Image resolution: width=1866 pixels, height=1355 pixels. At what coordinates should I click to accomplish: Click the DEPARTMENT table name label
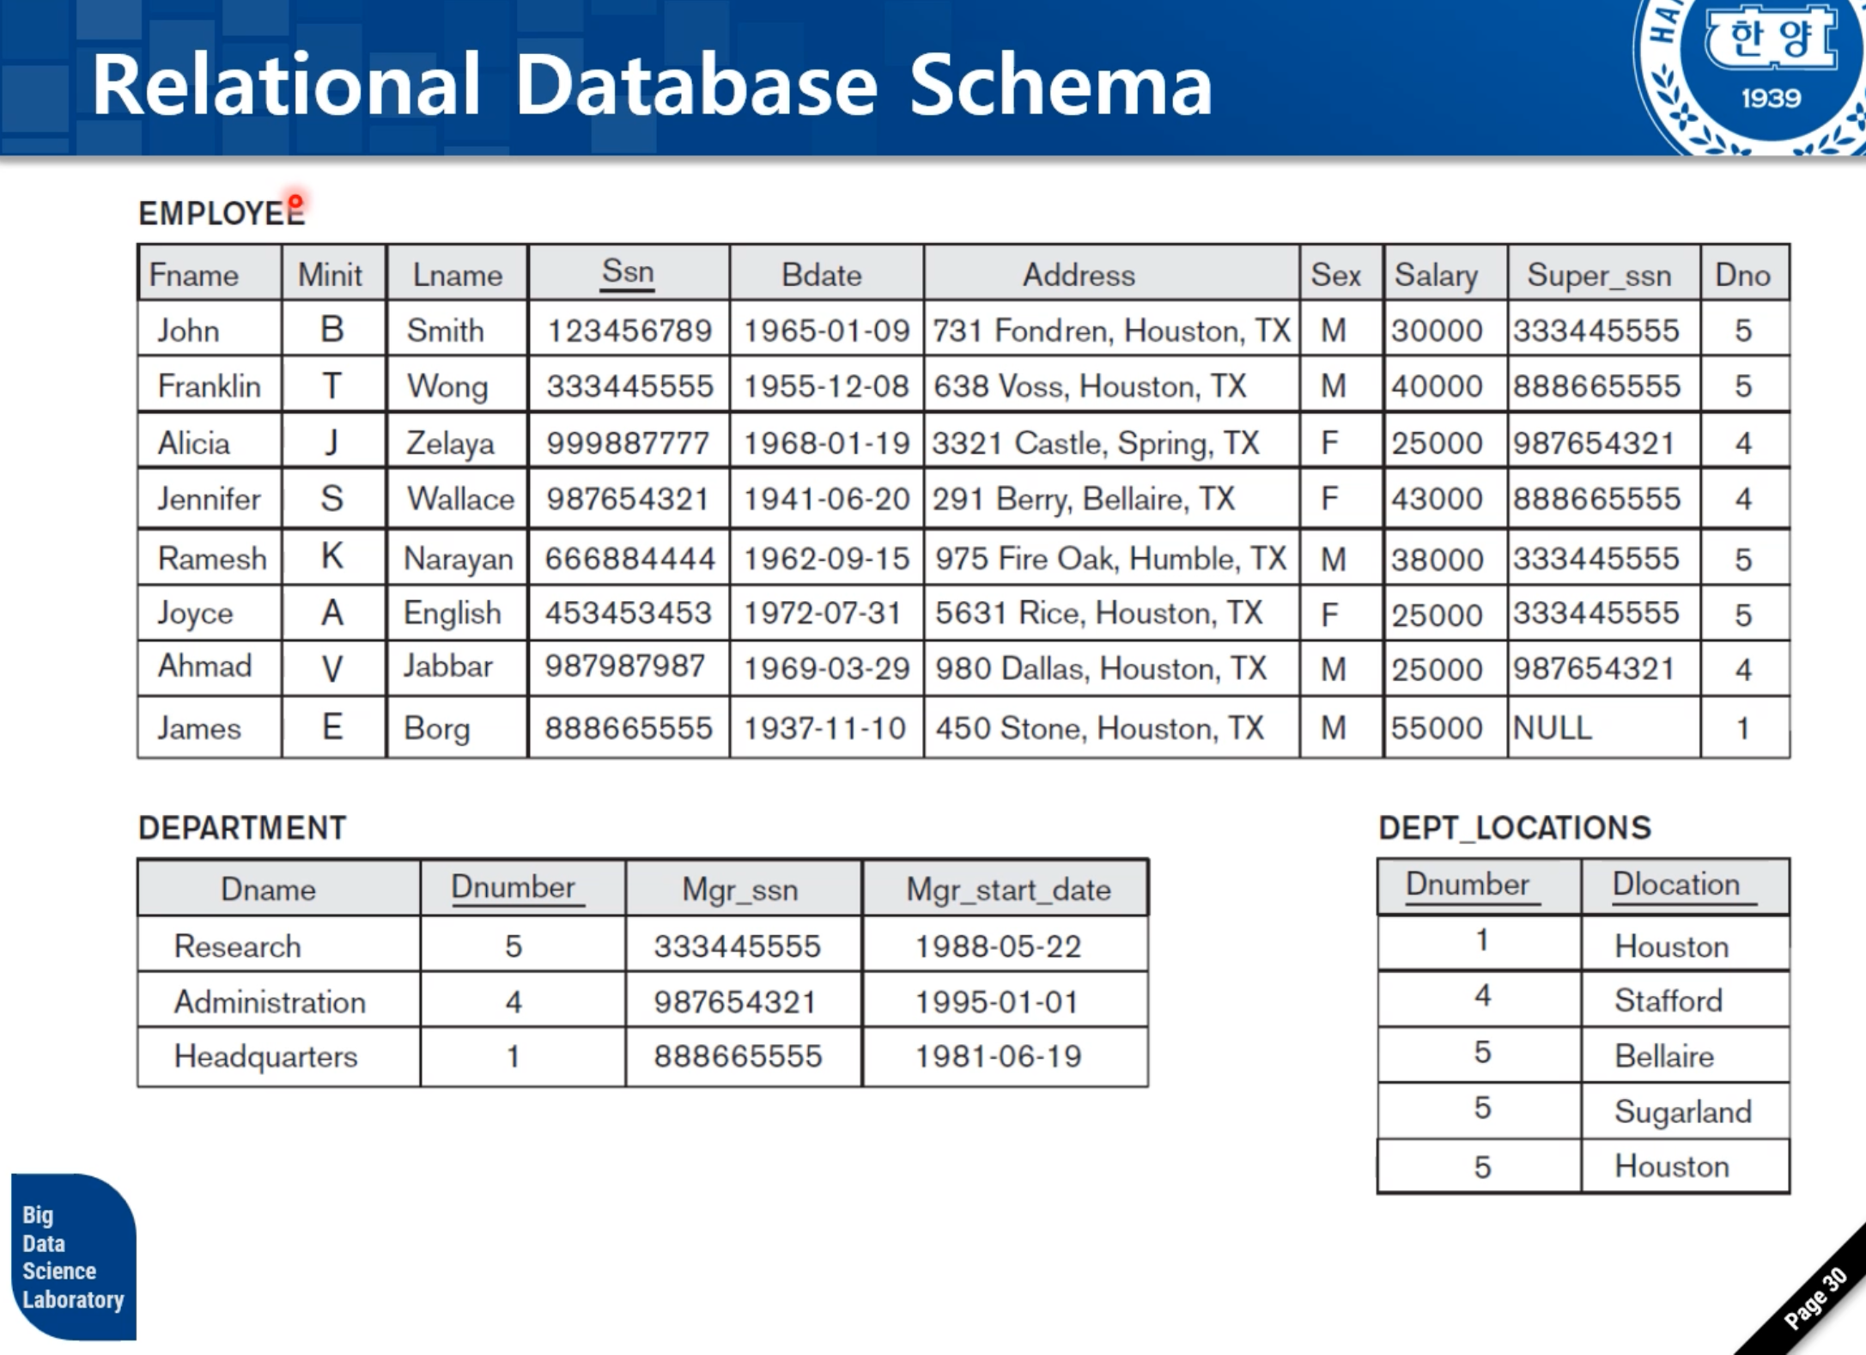[x=242, y=828]
